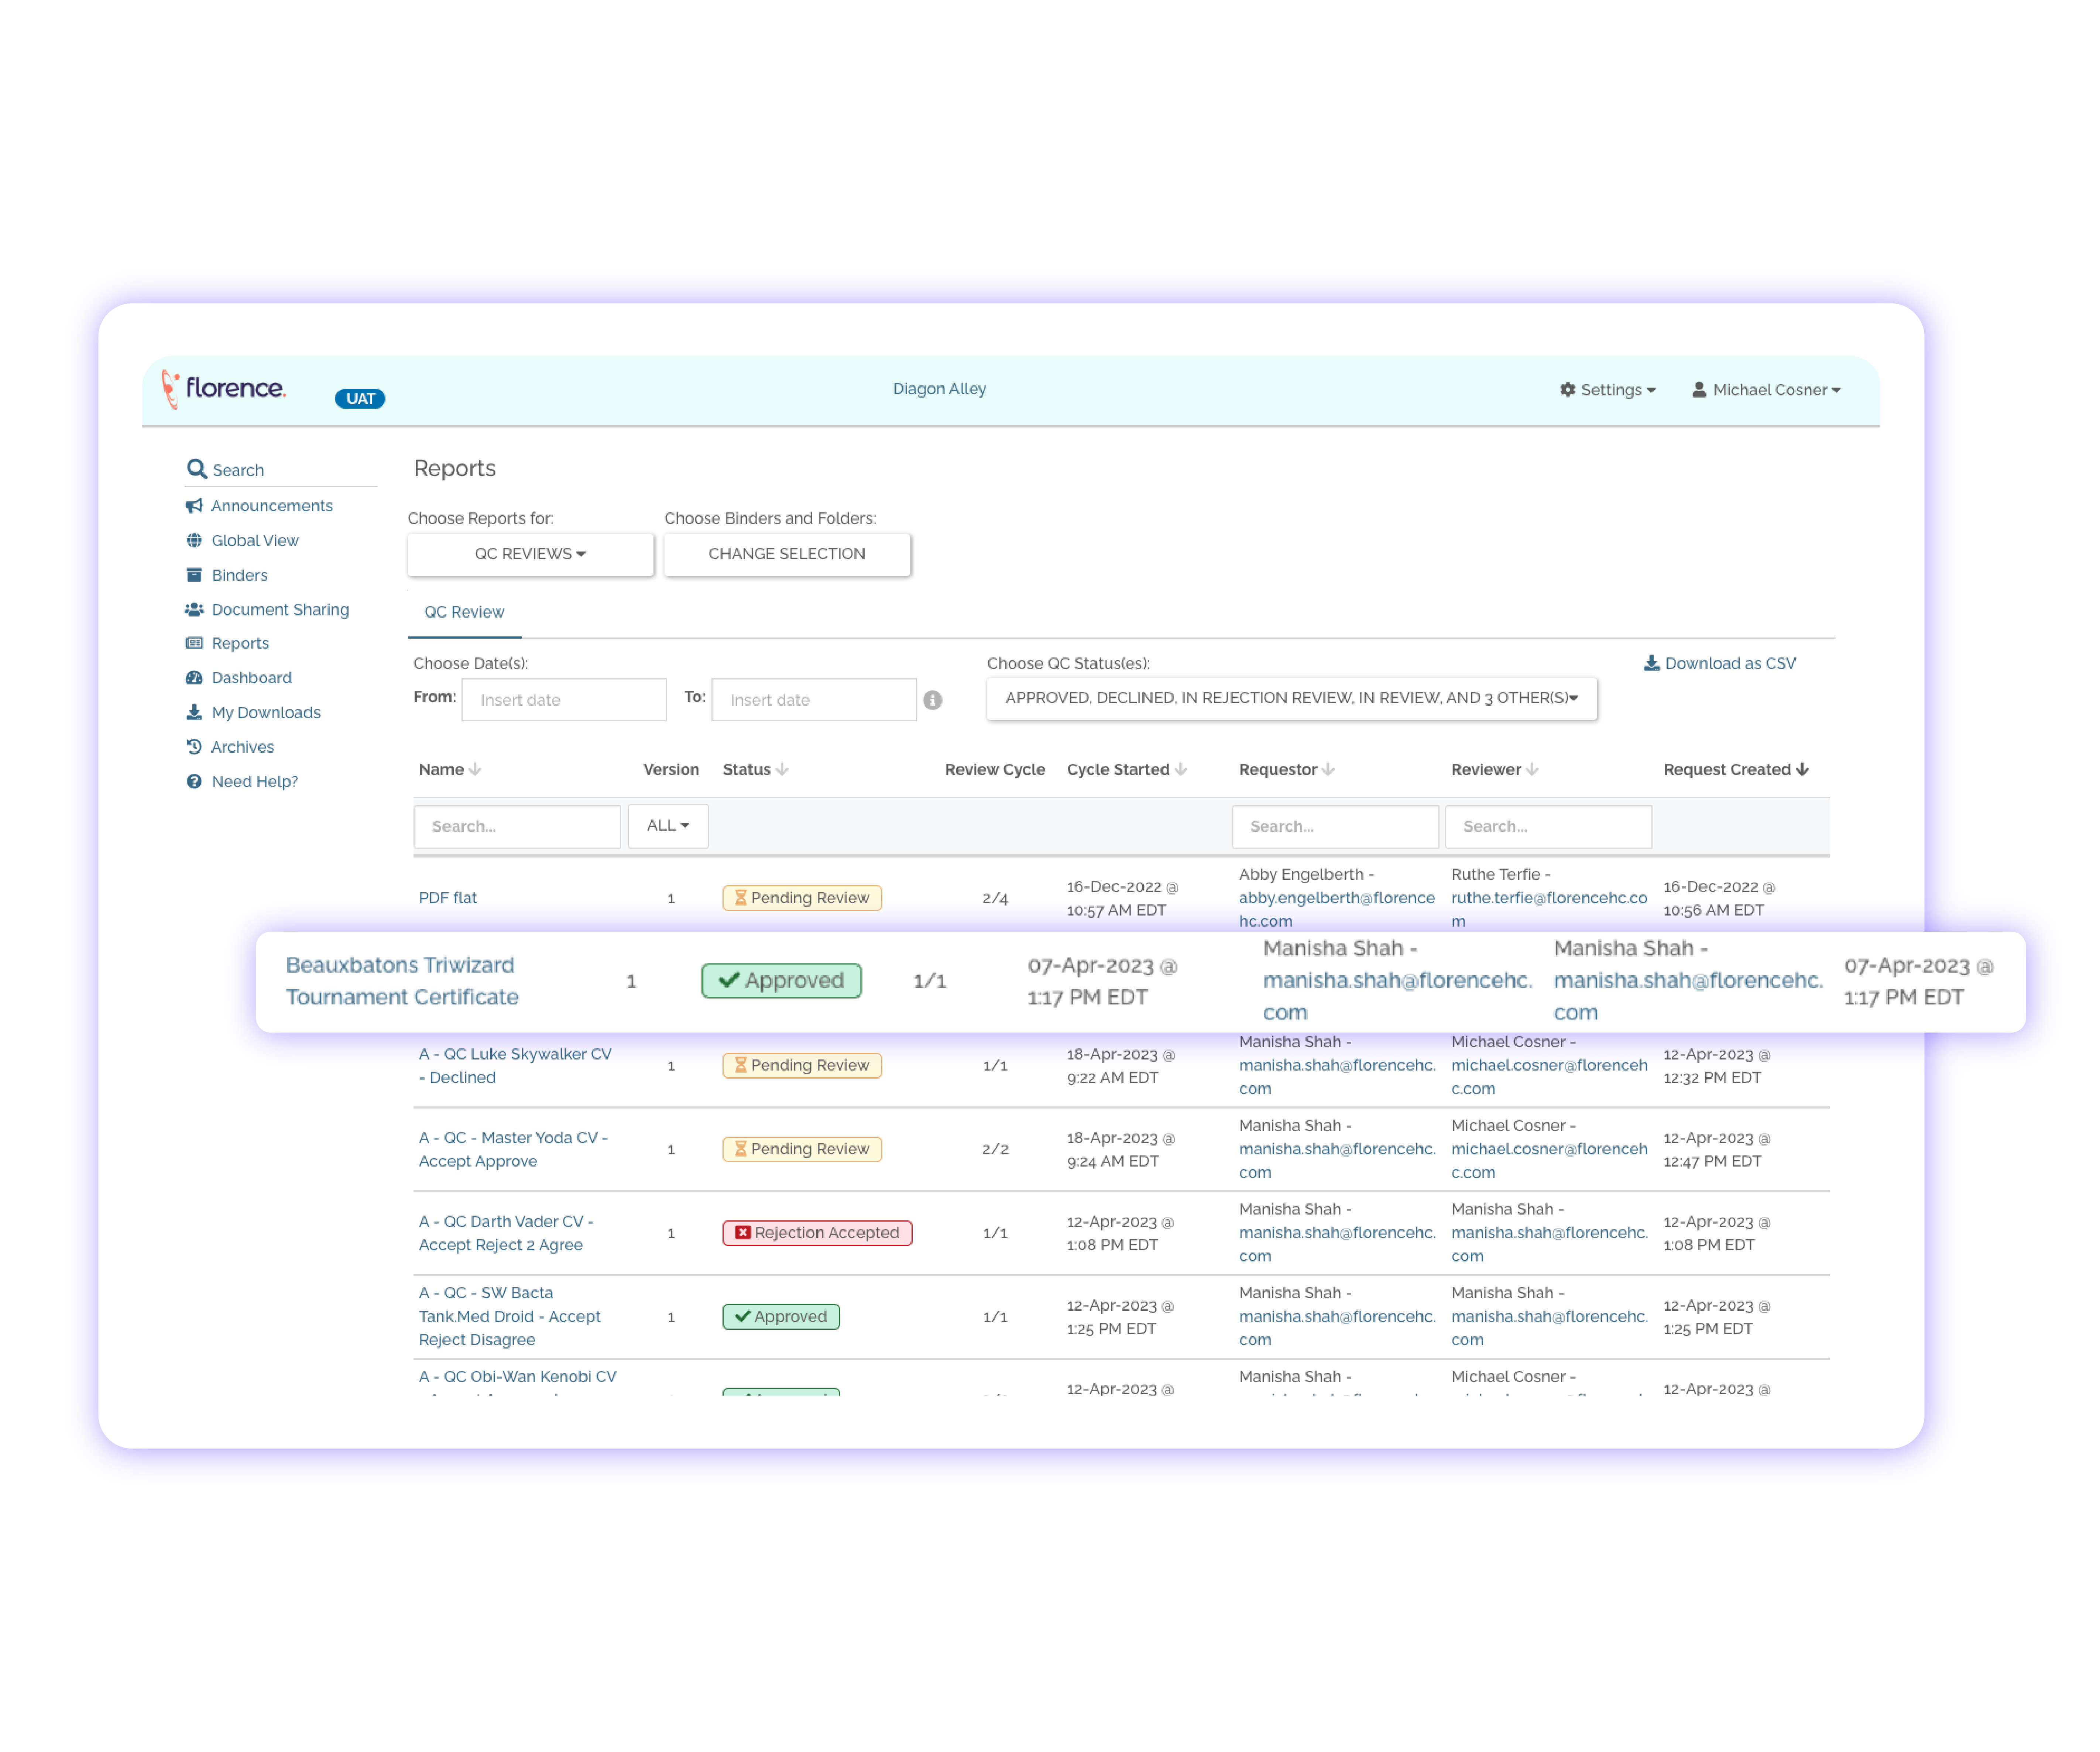Click ruthe.terfie@florencehc.com reviewer email

[x=1549, y=909]
